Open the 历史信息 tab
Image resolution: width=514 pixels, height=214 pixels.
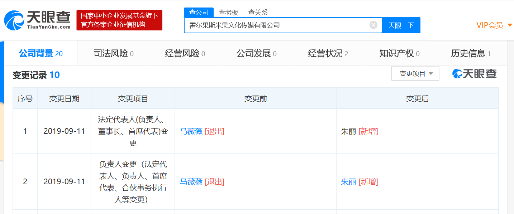pos(471,54)
